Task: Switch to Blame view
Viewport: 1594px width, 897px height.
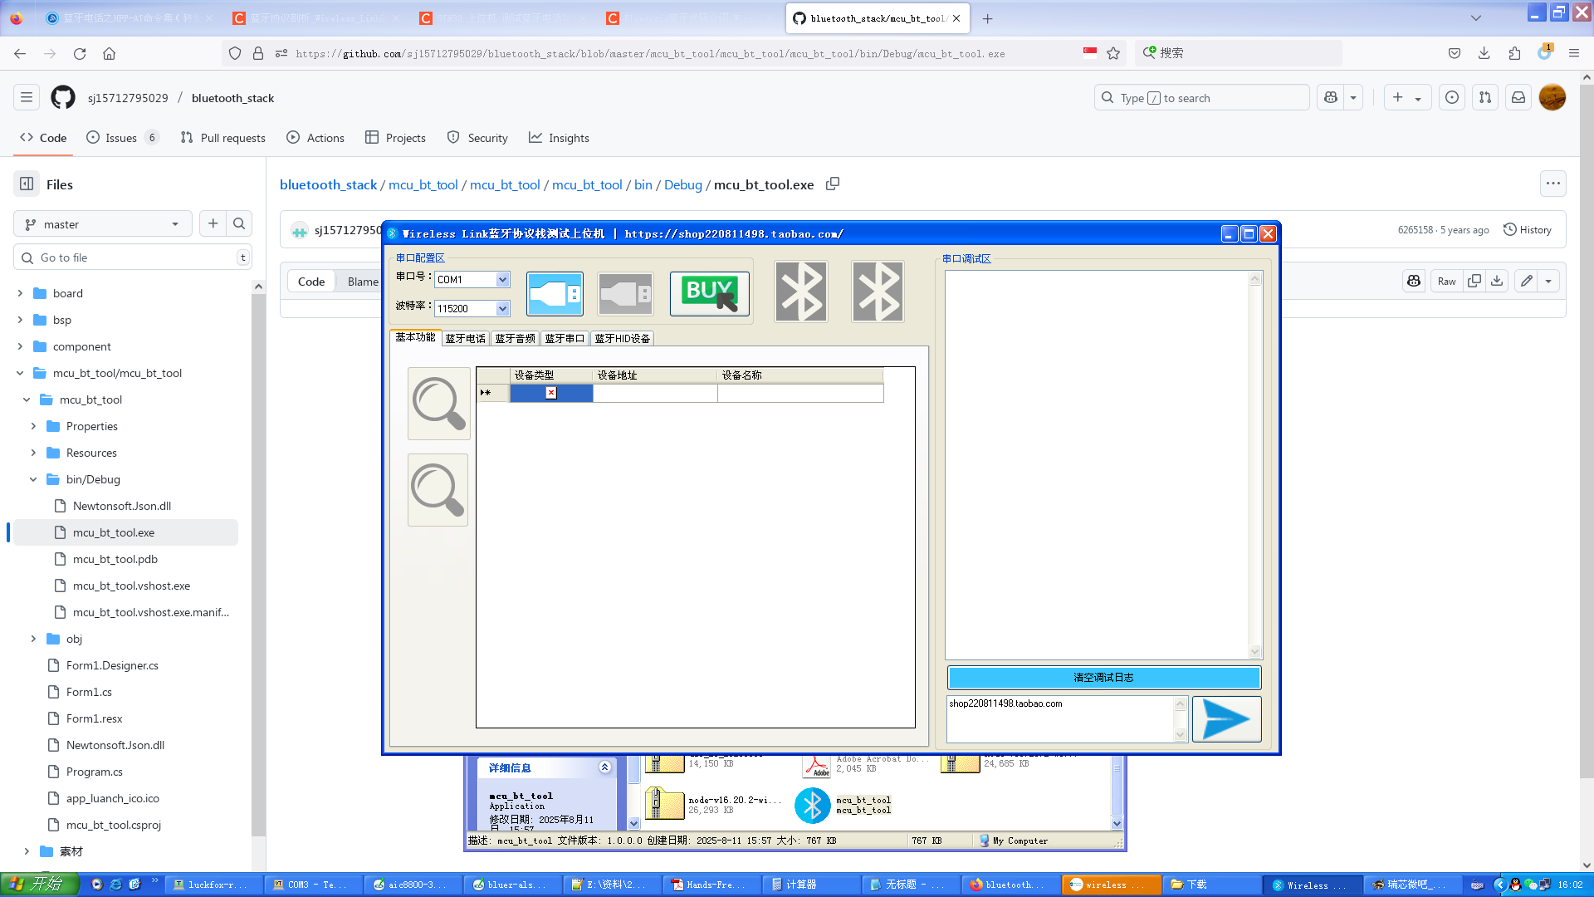Action: pos(363,282)
